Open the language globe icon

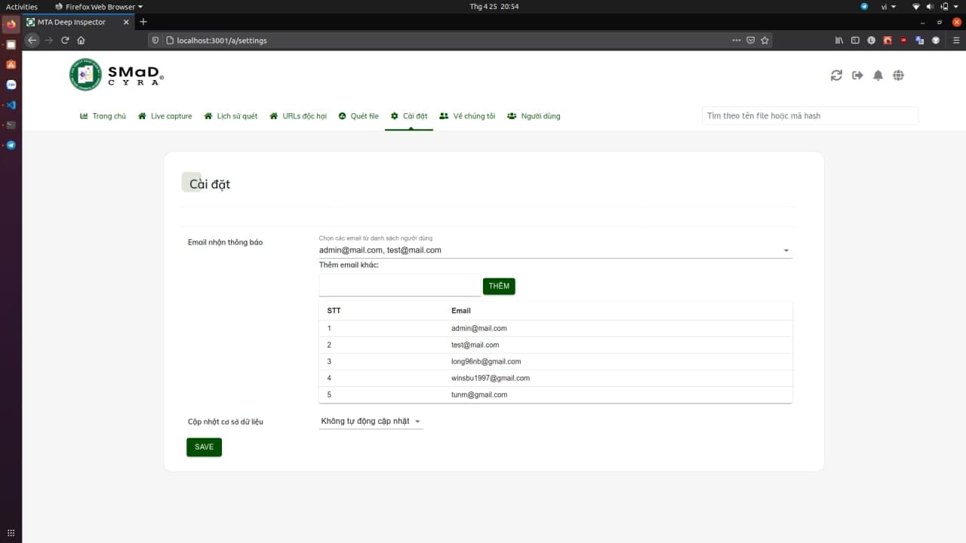click(898, 75)
